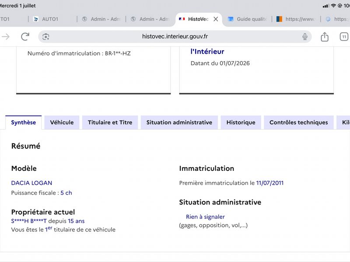Tap the histovec.interieur.gouv.fr address field
The width and height of the screenshot is (350, 262).
(x=175, y=37)
